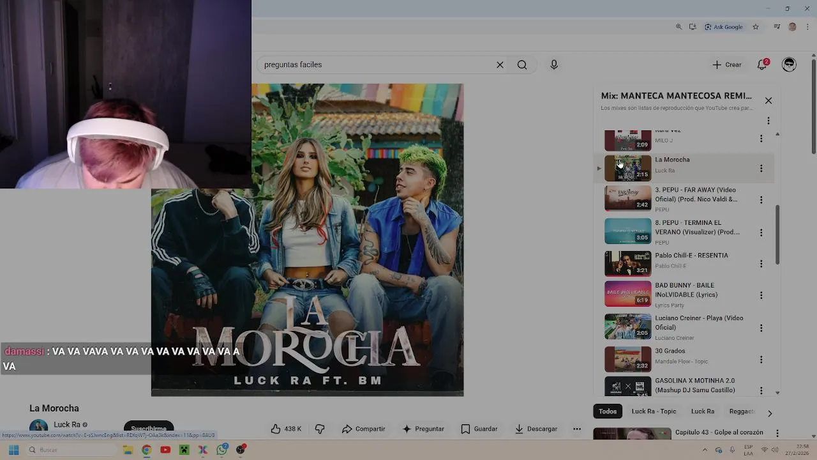Open the Windows Start menu
The width and height of the screenshot is (817, 460).
pyautogui.click(x=13, y=450)
